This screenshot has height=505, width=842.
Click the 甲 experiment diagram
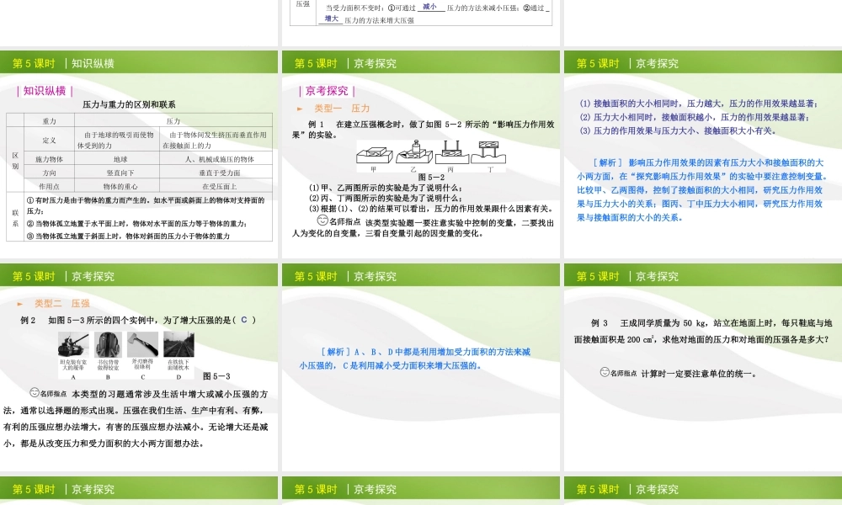click(375, 154)
